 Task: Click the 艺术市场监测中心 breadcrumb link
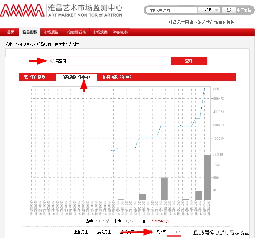coord(19,44)
